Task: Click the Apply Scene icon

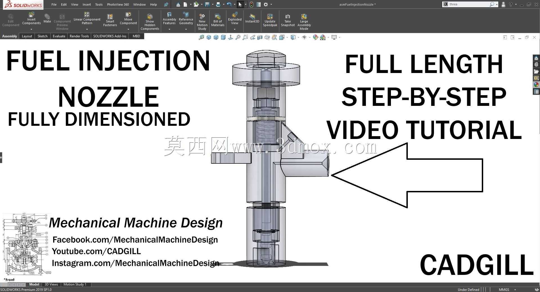Action: coord(323,37)
